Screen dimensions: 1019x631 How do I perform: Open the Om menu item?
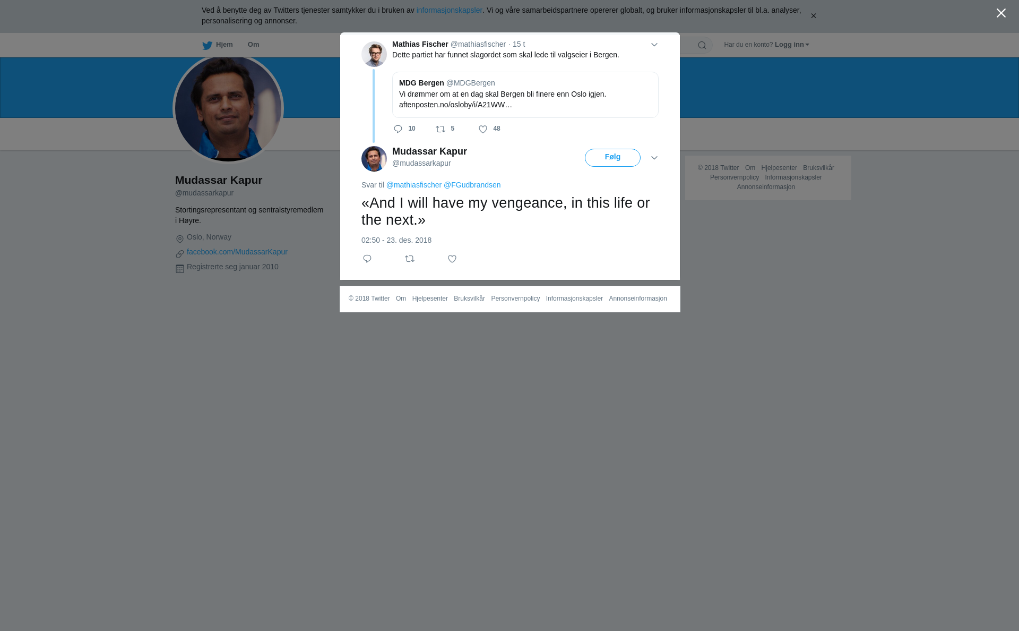point(253,45)
